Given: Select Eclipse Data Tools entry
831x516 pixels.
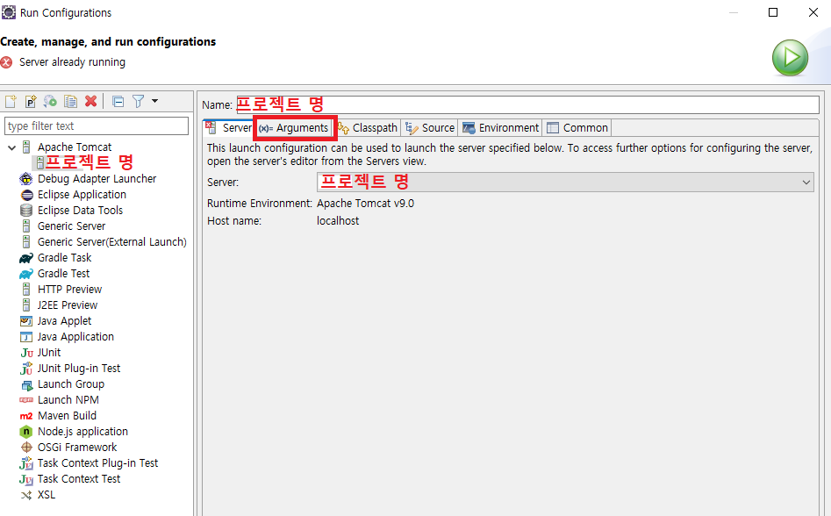Looking at the screenshot, I should pyautogui.click(x=80, y=211).
